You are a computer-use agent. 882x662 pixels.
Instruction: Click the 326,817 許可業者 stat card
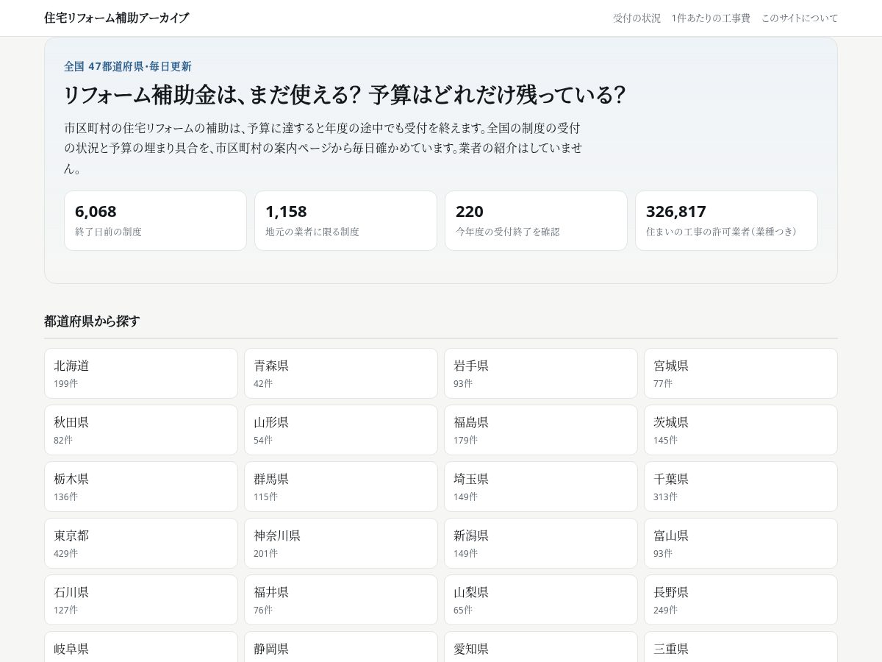(x=726, y=221)
